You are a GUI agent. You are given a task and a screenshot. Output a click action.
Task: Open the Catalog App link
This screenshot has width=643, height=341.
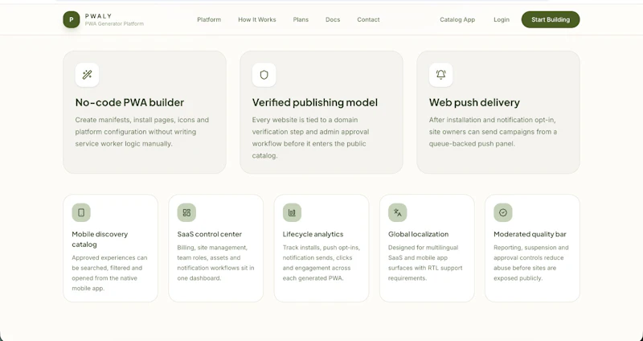pos(457,19)
